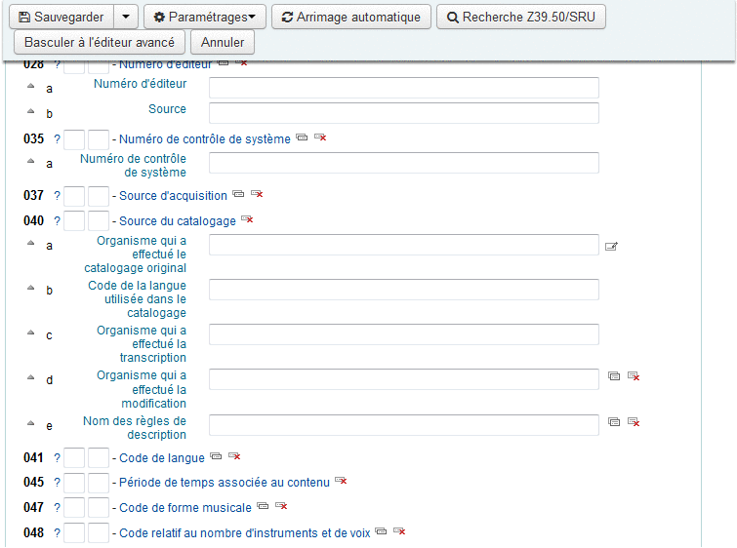Repeat tag 037 Source d'acquisition icon
The width and height of the screenshot is (737, 548).
click(x=239, y=194)
